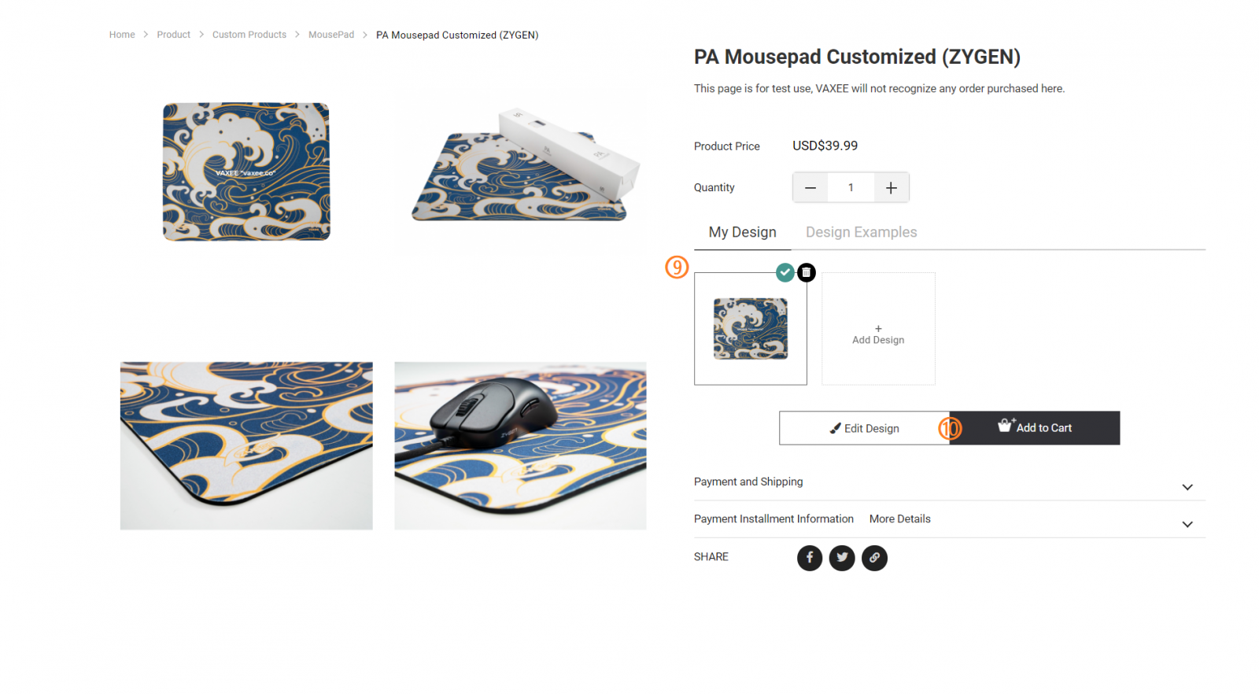Image resolution: width=1259 pixels, height=694 pixels.
Task: Select the My Design tab
Action: coord(742,232)
